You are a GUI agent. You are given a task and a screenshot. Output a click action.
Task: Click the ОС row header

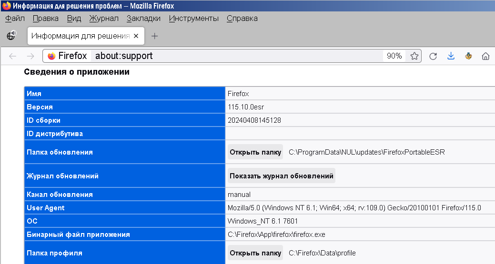125,221
